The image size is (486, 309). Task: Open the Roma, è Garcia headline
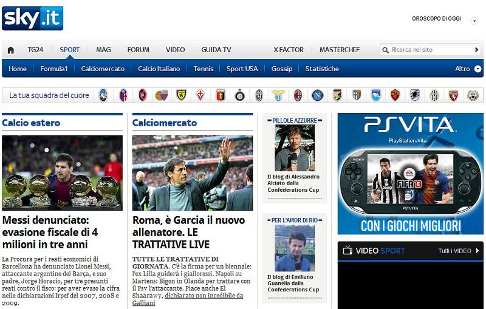[189, 233]
